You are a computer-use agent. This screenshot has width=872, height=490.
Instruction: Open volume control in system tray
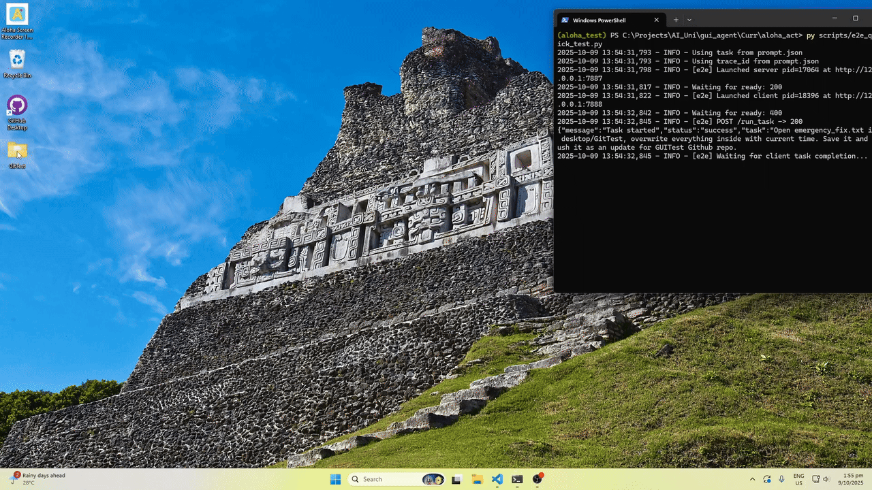[826, 479]
